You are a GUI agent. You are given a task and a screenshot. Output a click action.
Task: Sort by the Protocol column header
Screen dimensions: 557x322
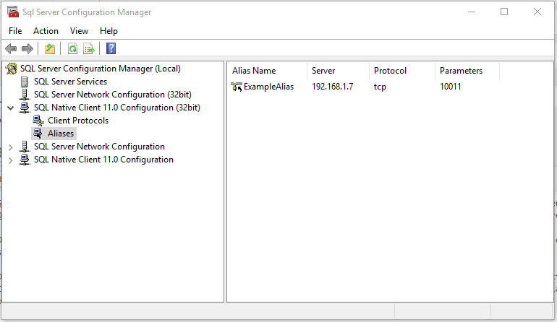[x=390, y=71]
